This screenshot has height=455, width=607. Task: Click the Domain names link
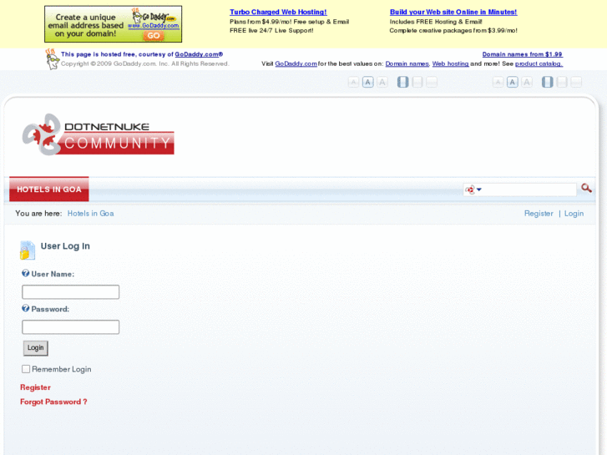click(407, 63)
